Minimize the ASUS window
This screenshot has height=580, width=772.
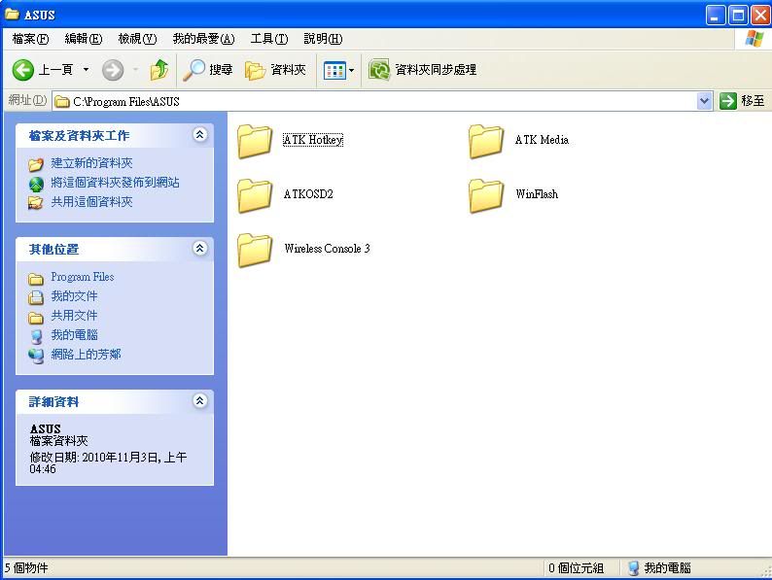[x=716, y=15]
